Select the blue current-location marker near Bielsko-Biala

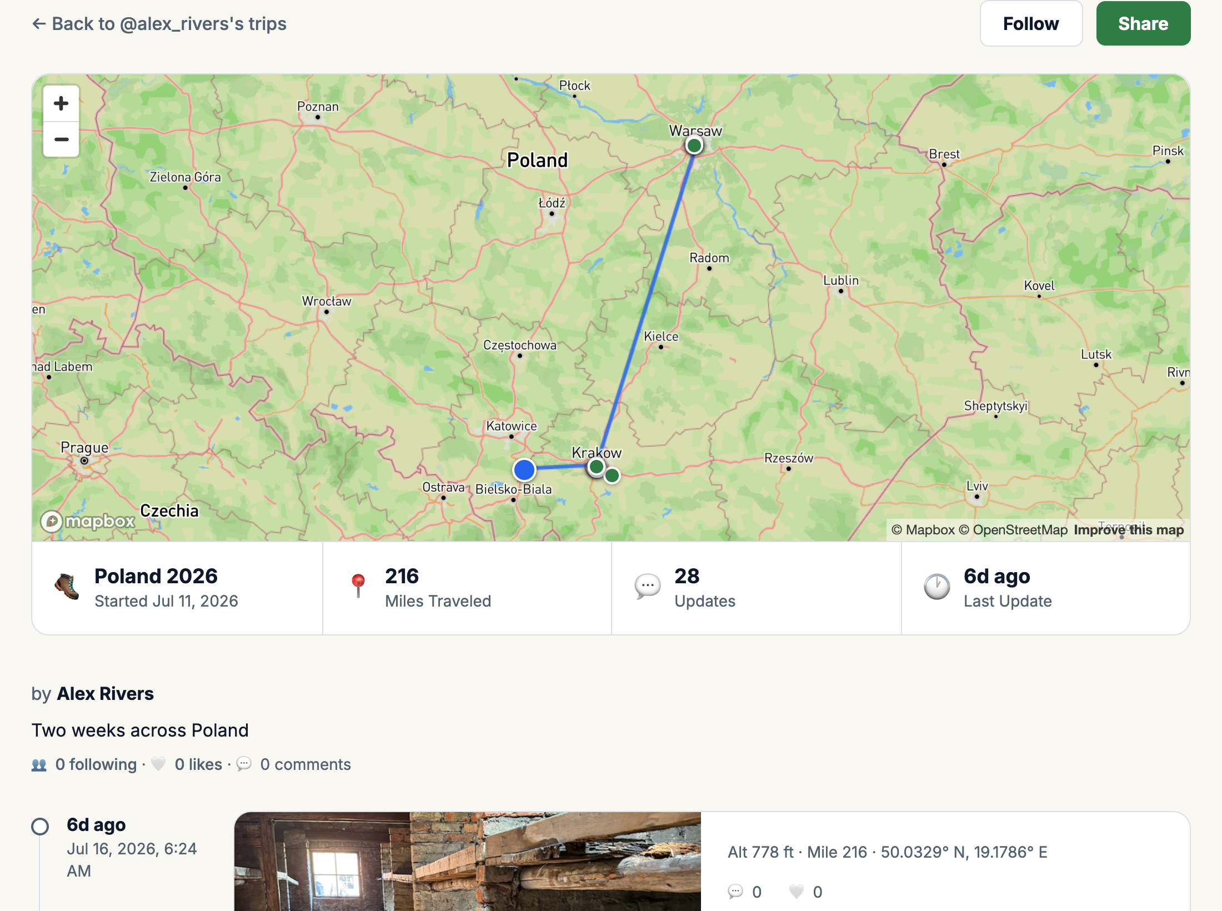[x=524, y=470]
